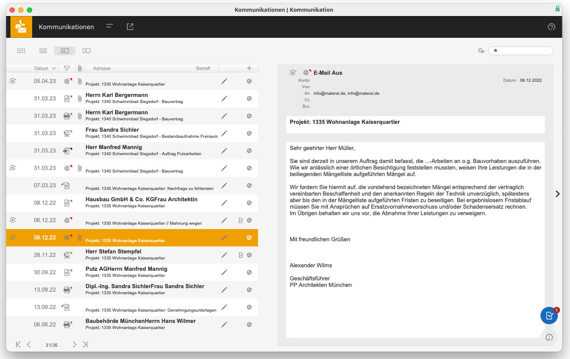The width and height of the screenshot is (570, 359).
Task: Switch to grid tile view
Action: point(21,51)
